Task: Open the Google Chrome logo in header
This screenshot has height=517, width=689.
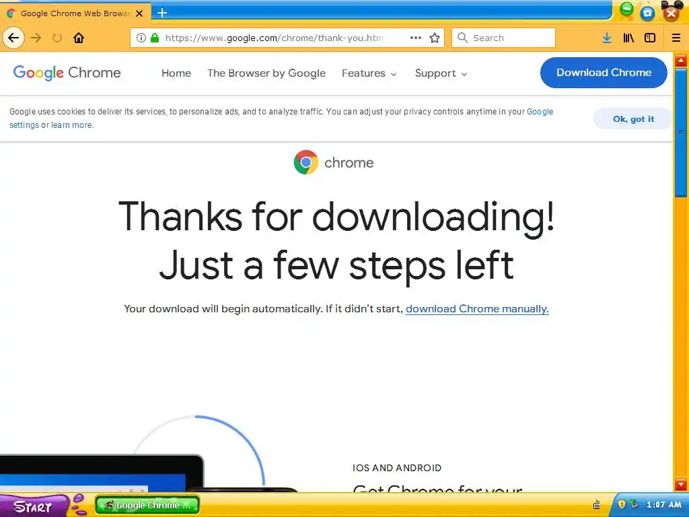Action: [x=67, y=73]
